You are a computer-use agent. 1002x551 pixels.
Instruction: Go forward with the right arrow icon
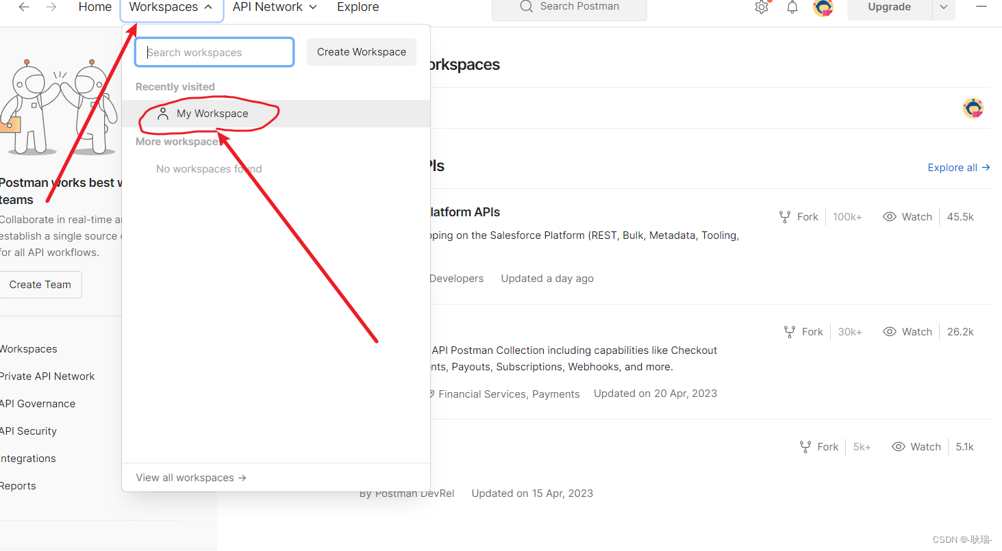[x=51, y=7]
